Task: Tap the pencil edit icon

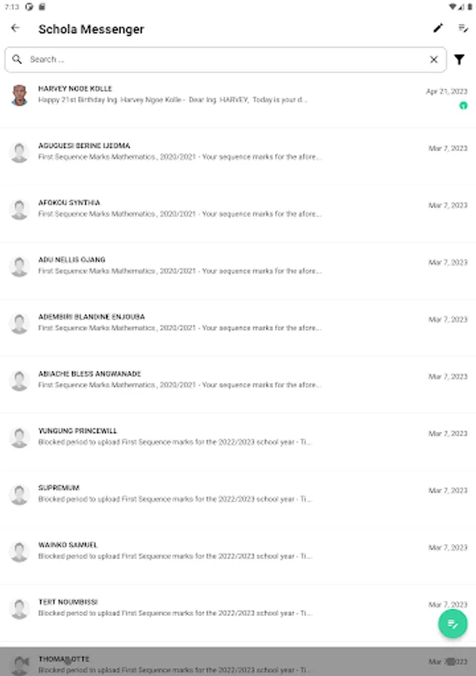Action: 438,29
